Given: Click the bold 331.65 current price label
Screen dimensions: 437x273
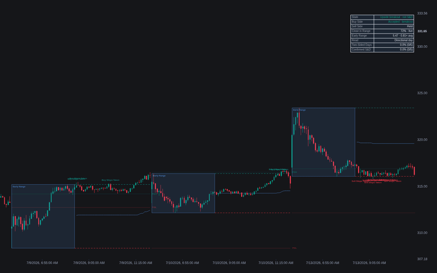Looking at the screenshot, I should tap(422, 31).
